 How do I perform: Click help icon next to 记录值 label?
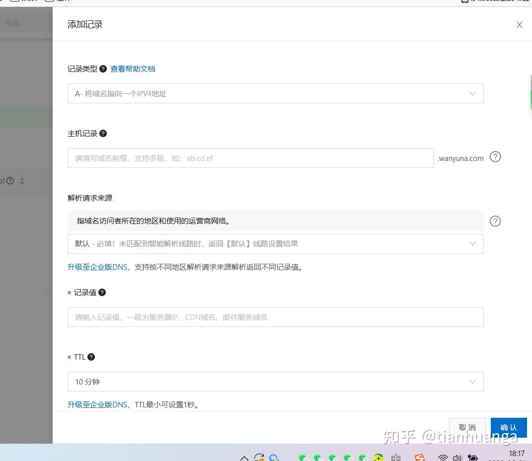click(x=102, y=293)
